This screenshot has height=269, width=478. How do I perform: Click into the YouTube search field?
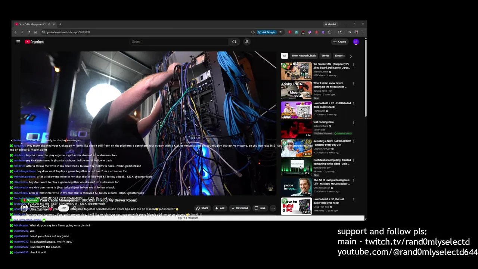[x=179, y=41]
